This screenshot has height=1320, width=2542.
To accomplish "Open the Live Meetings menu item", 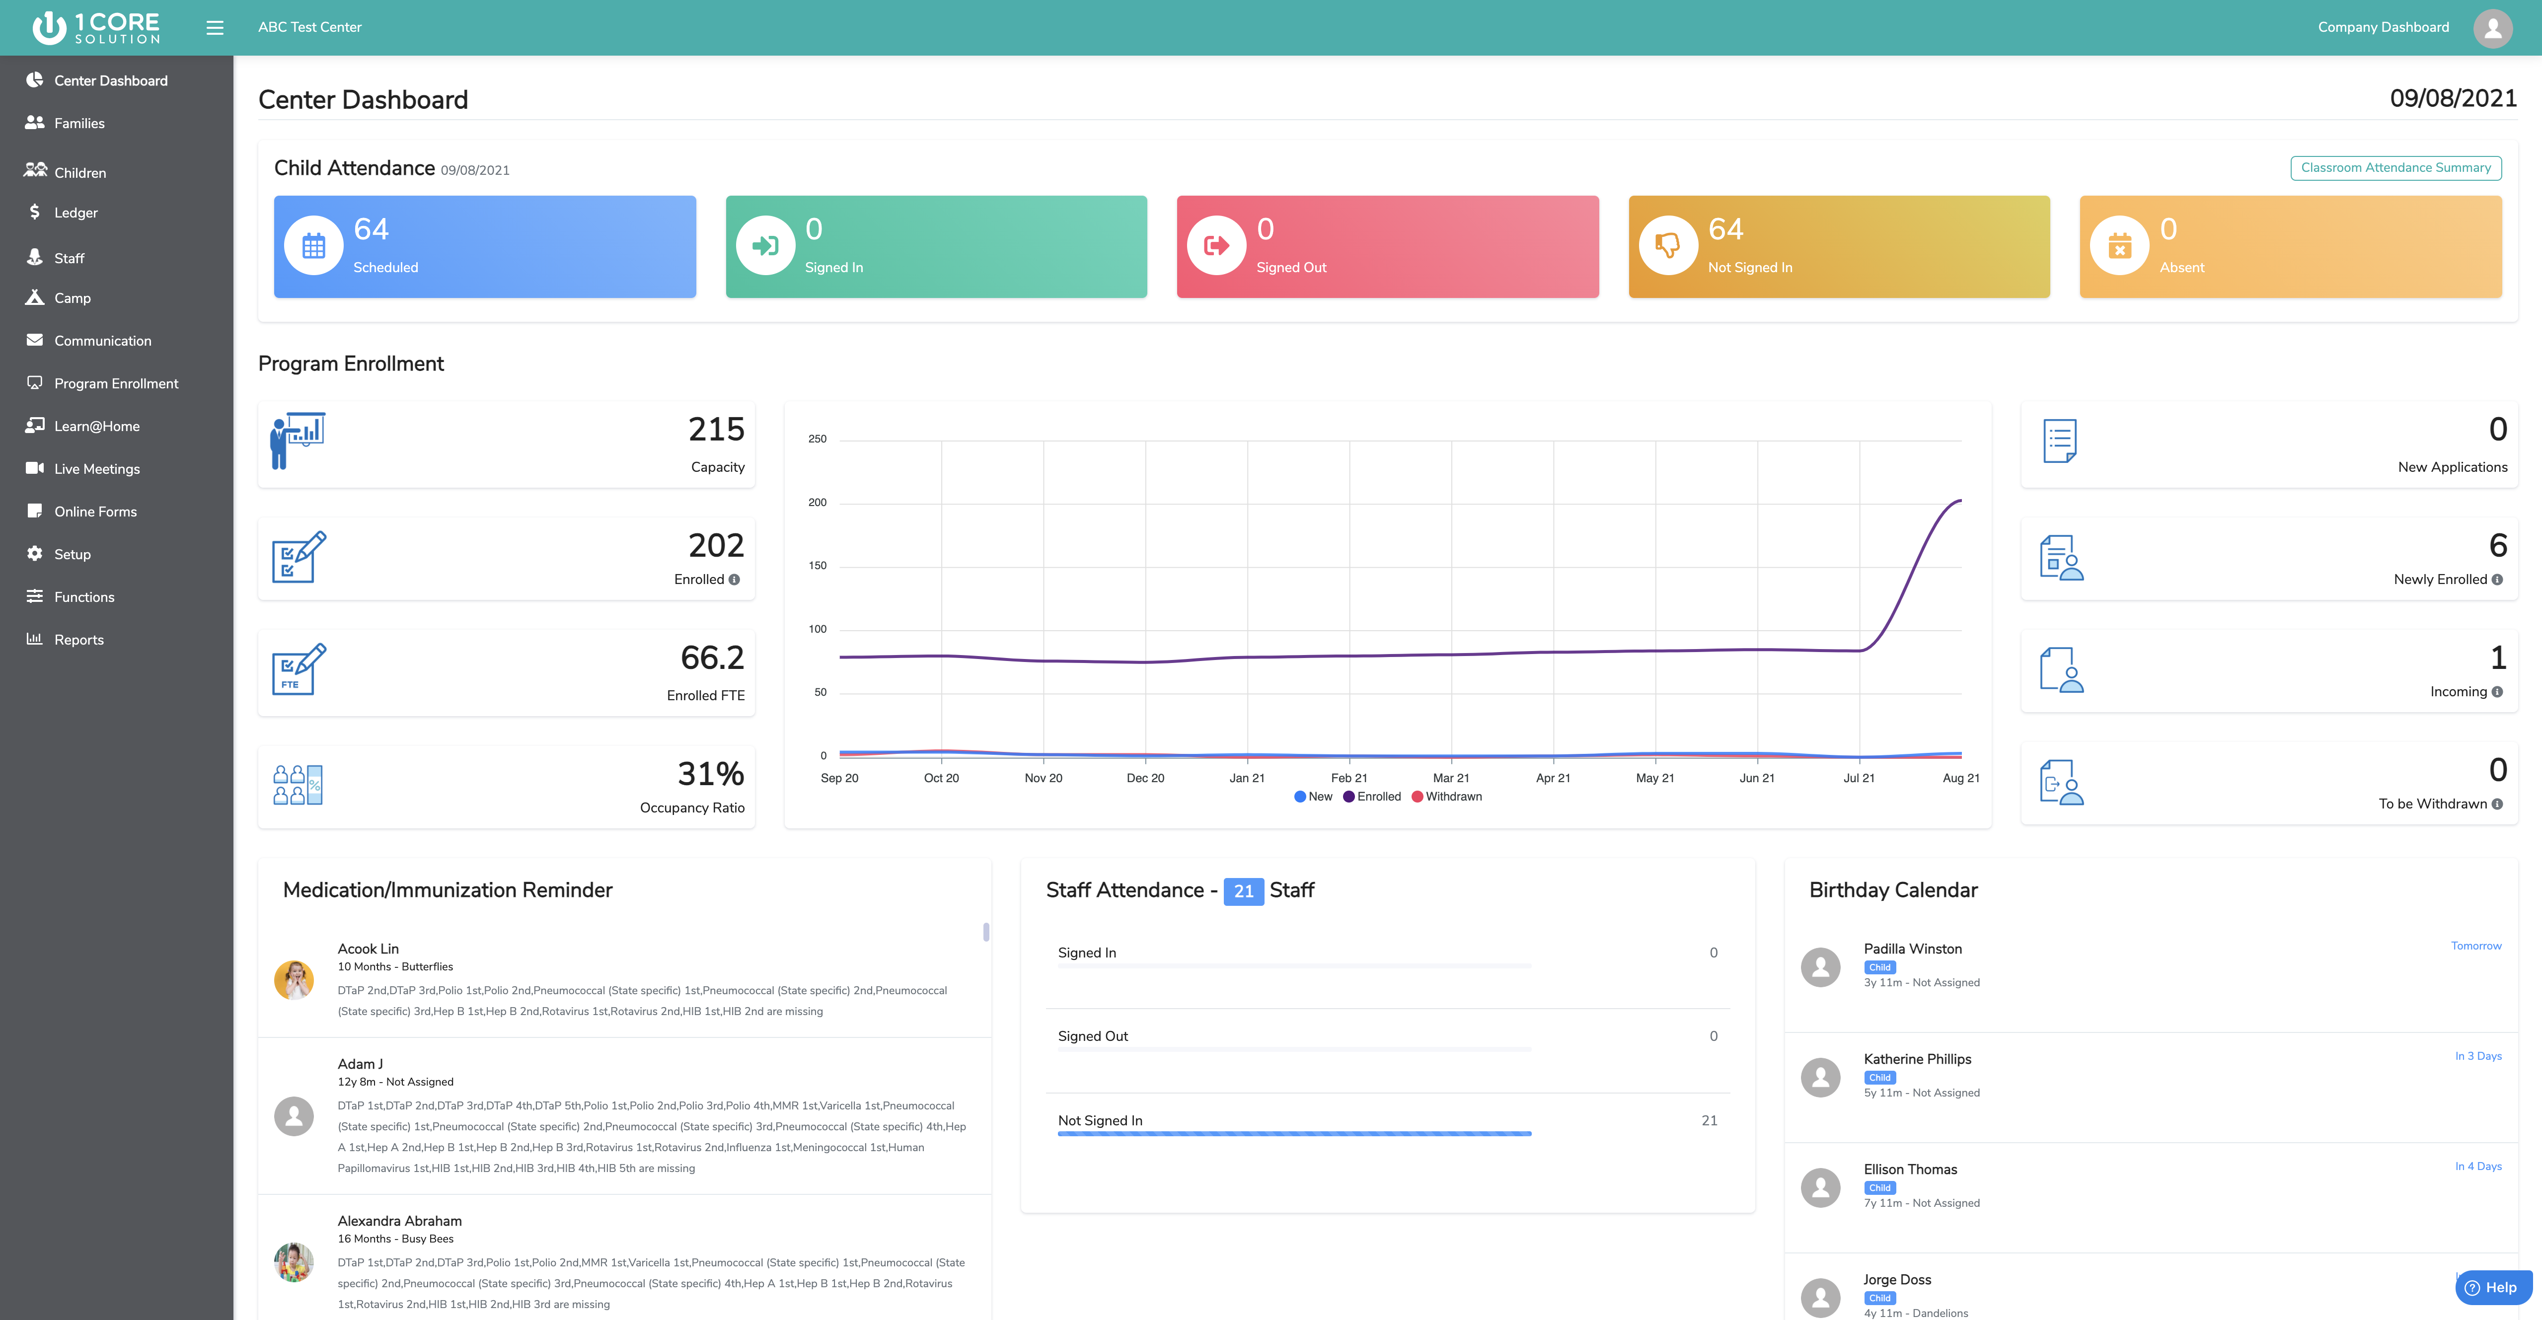I will pos(116,469).
